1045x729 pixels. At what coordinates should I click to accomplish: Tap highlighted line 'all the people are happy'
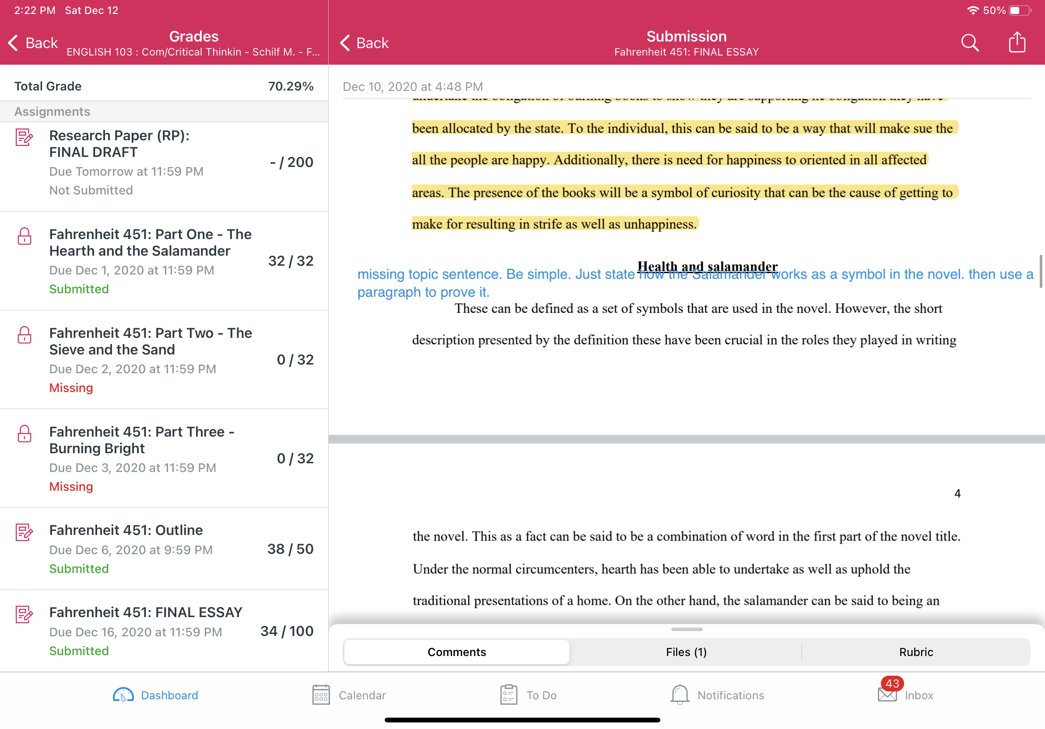coord(669,160)
